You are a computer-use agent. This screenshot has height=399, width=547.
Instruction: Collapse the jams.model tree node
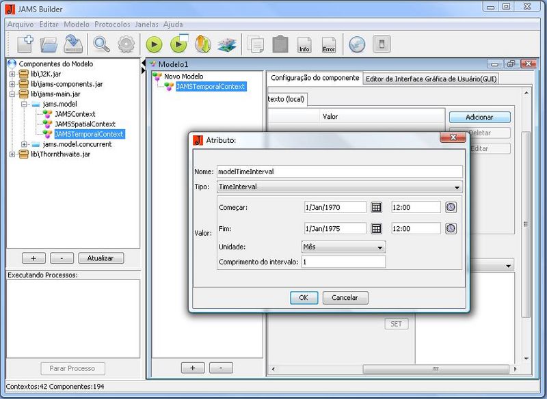point(25,104)
